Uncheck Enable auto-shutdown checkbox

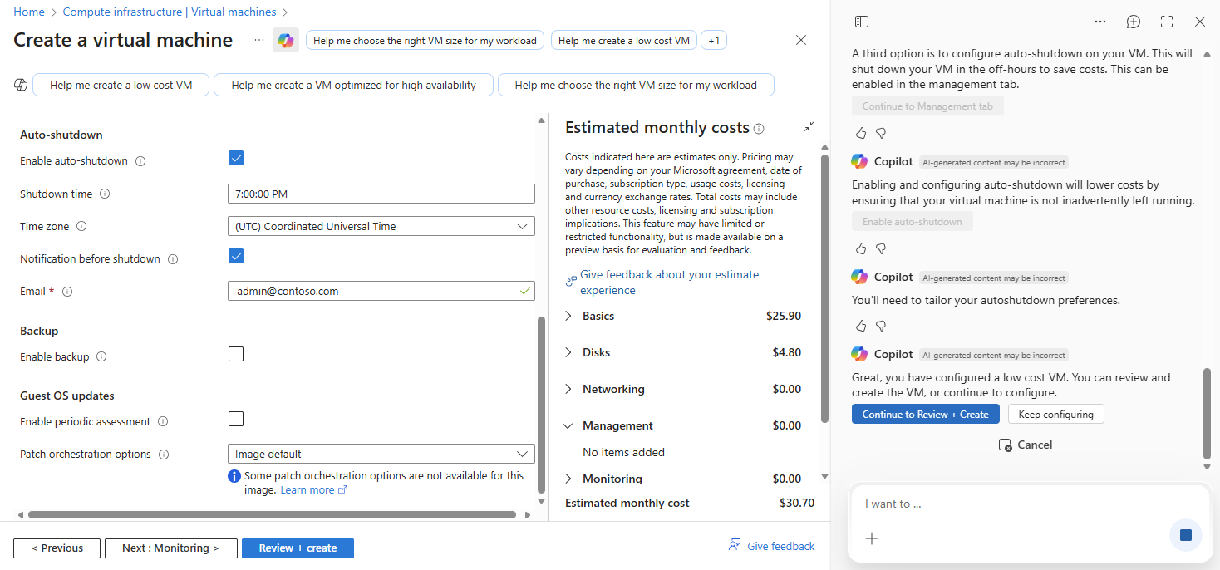pos(236,158)
